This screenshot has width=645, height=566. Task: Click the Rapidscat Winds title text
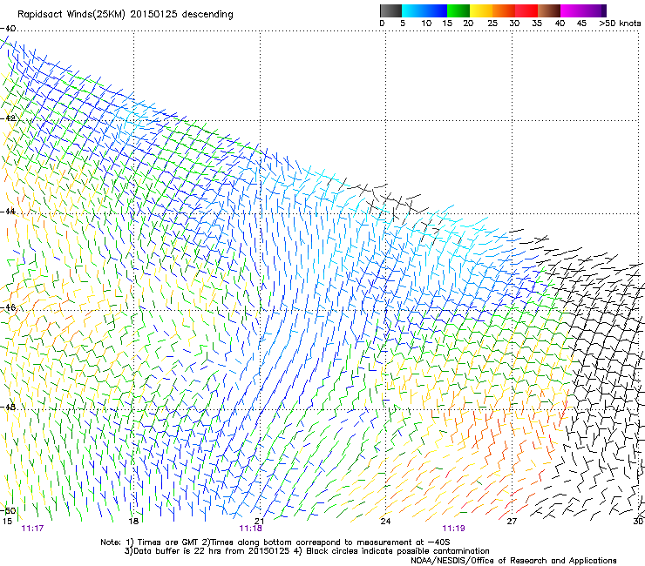click(125, 15)
